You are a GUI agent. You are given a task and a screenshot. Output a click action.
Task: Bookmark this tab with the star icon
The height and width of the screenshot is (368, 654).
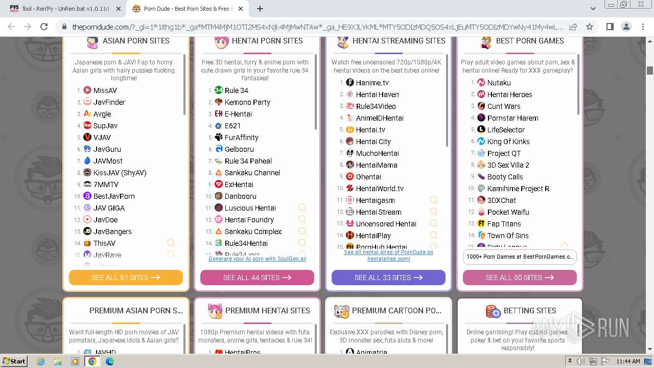pyautogui.click(x=590, y=27)
